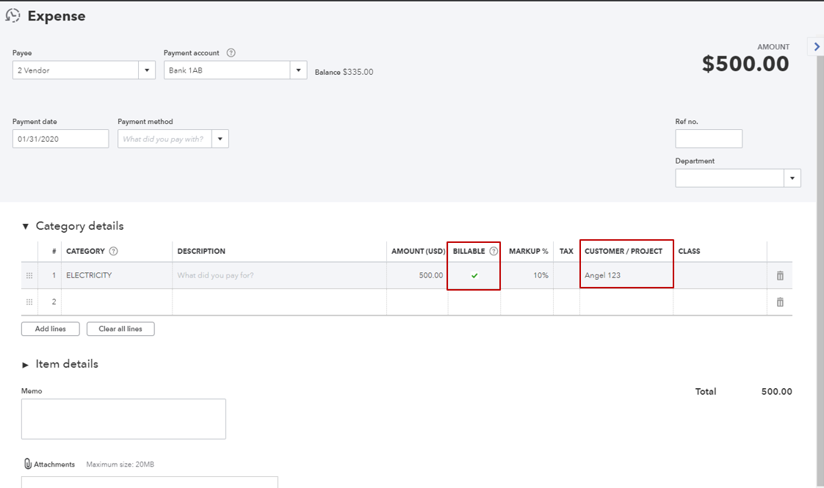
Task: Click the Expense clock icon header
Action: pos(12,14)
